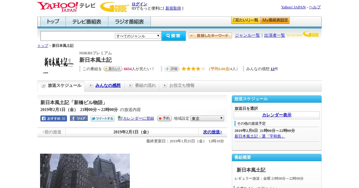This screenshot has height=188, width=359.
Task: Click the レギュラー放送 金曜 text
Action: [269, 178]
